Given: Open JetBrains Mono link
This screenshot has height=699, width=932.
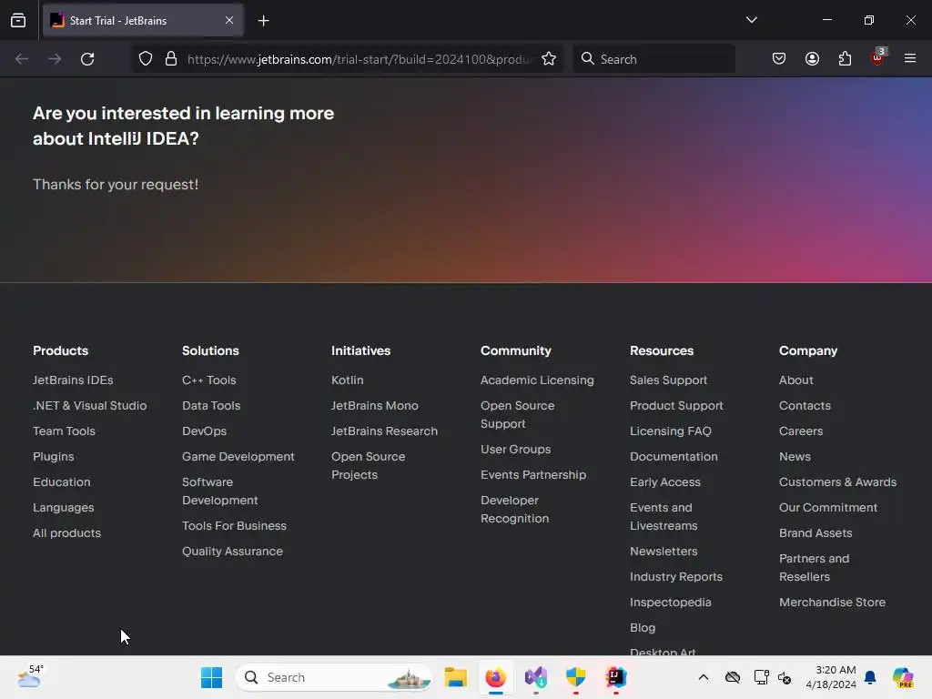Looking at the screenshot, I should [x=375, y=405].
